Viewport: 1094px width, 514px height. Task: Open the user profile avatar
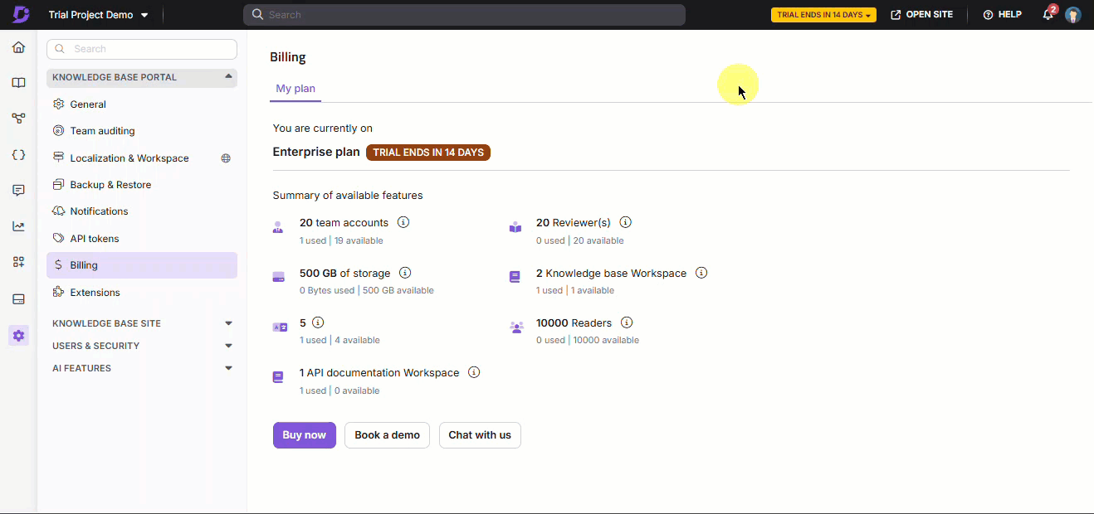[1073, 15]
